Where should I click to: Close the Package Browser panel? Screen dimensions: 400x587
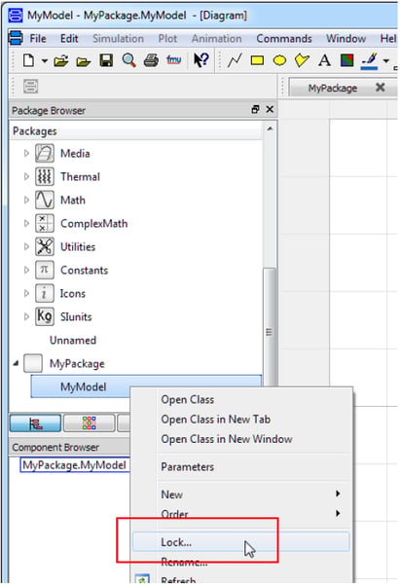click(270, 109)
